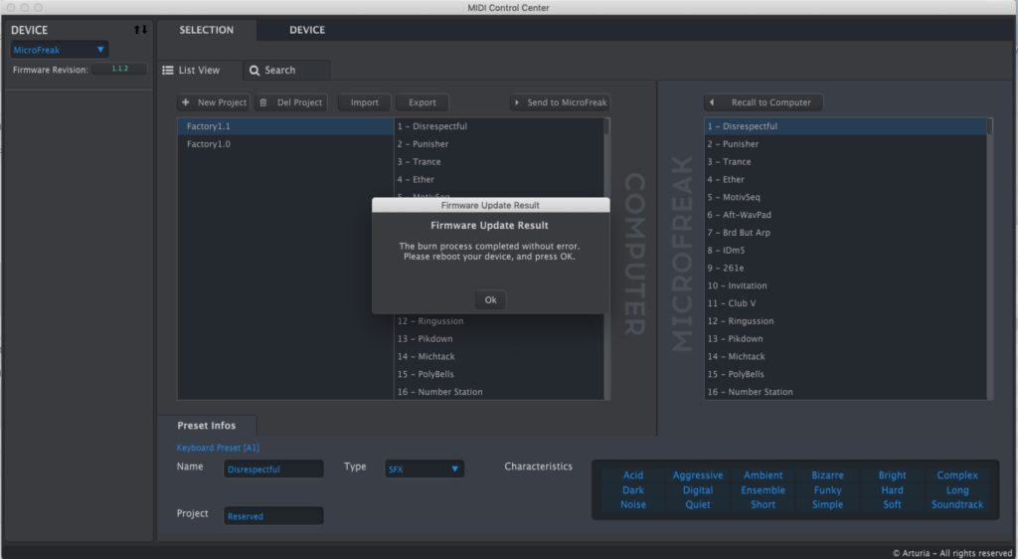The height and width of the screenshot is (559, 1018).
Task: Select '15 - PolyBells' in MicroFreak list
Action: click(845, 374)
